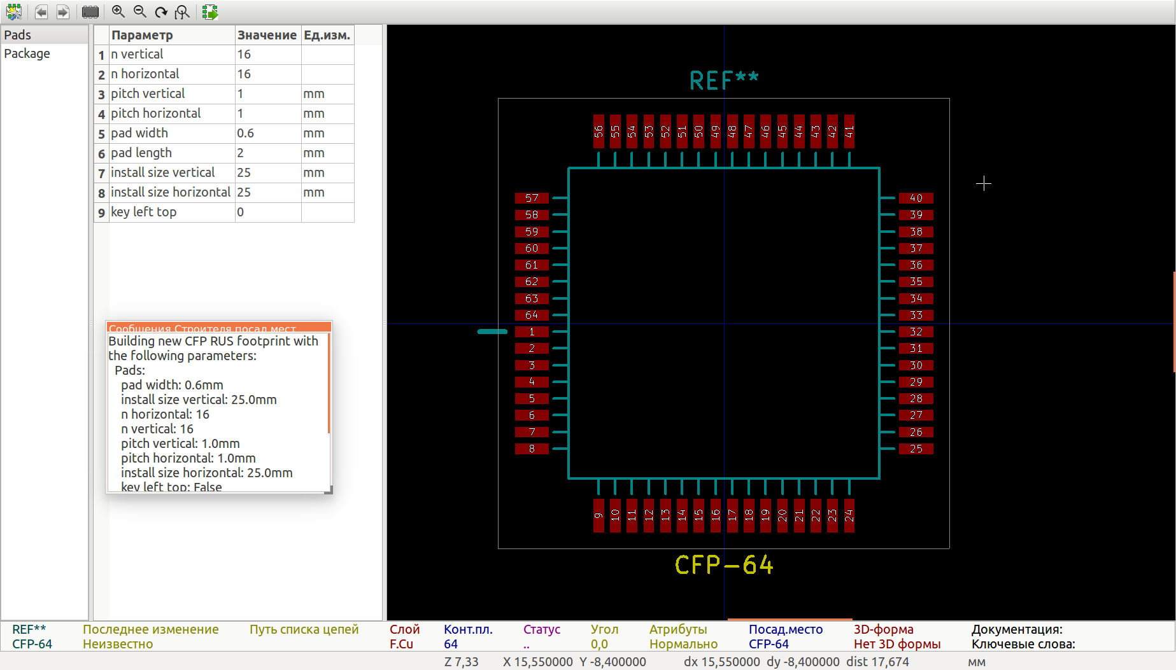Edit the key left top value
The height and width of the screenshot is (670, 1176).
(267, 213)
